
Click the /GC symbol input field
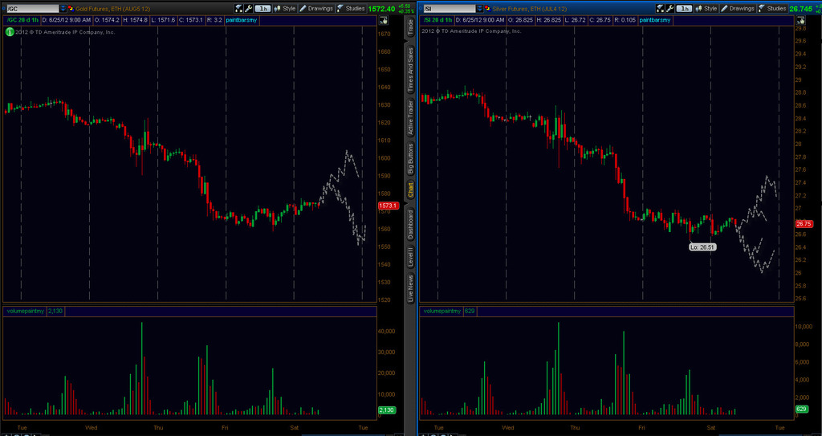pyautogui.click(x=32, y=8)
